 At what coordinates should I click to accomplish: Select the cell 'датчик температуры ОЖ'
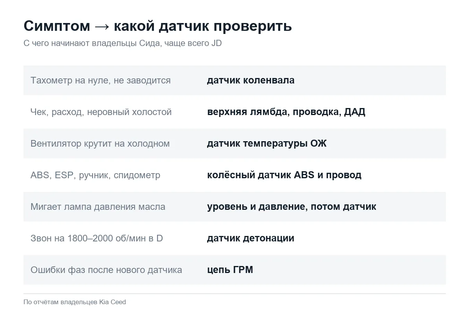click(x=267, y=144)
